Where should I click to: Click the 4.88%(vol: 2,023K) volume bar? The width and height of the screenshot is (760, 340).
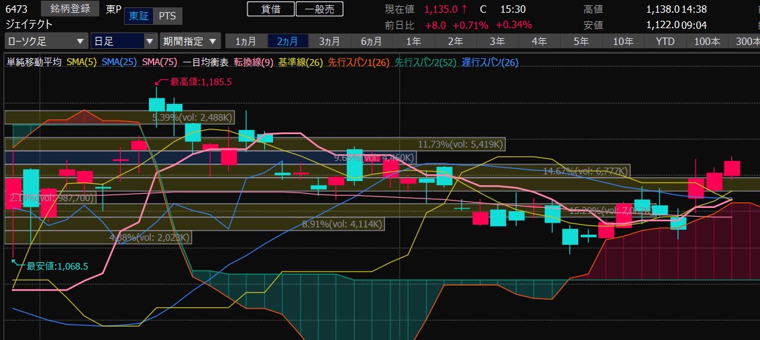[98, 237]
